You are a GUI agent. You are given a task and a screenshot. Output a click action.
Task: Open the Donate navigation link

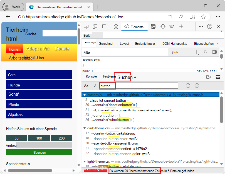(x=62, y=49)
